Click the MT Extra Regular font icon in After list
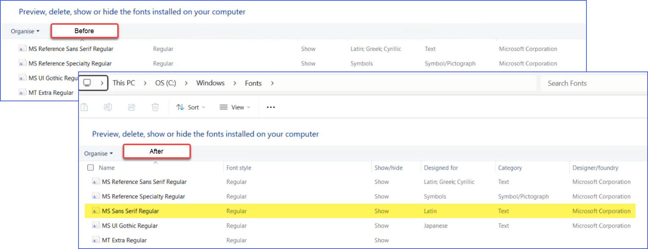The image size is (648, 249). point(95,241)
